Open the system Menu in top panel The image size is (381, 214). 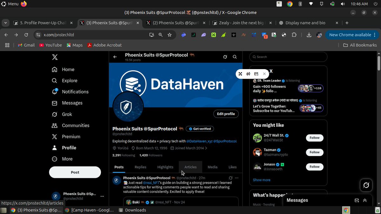coord(10,4)
